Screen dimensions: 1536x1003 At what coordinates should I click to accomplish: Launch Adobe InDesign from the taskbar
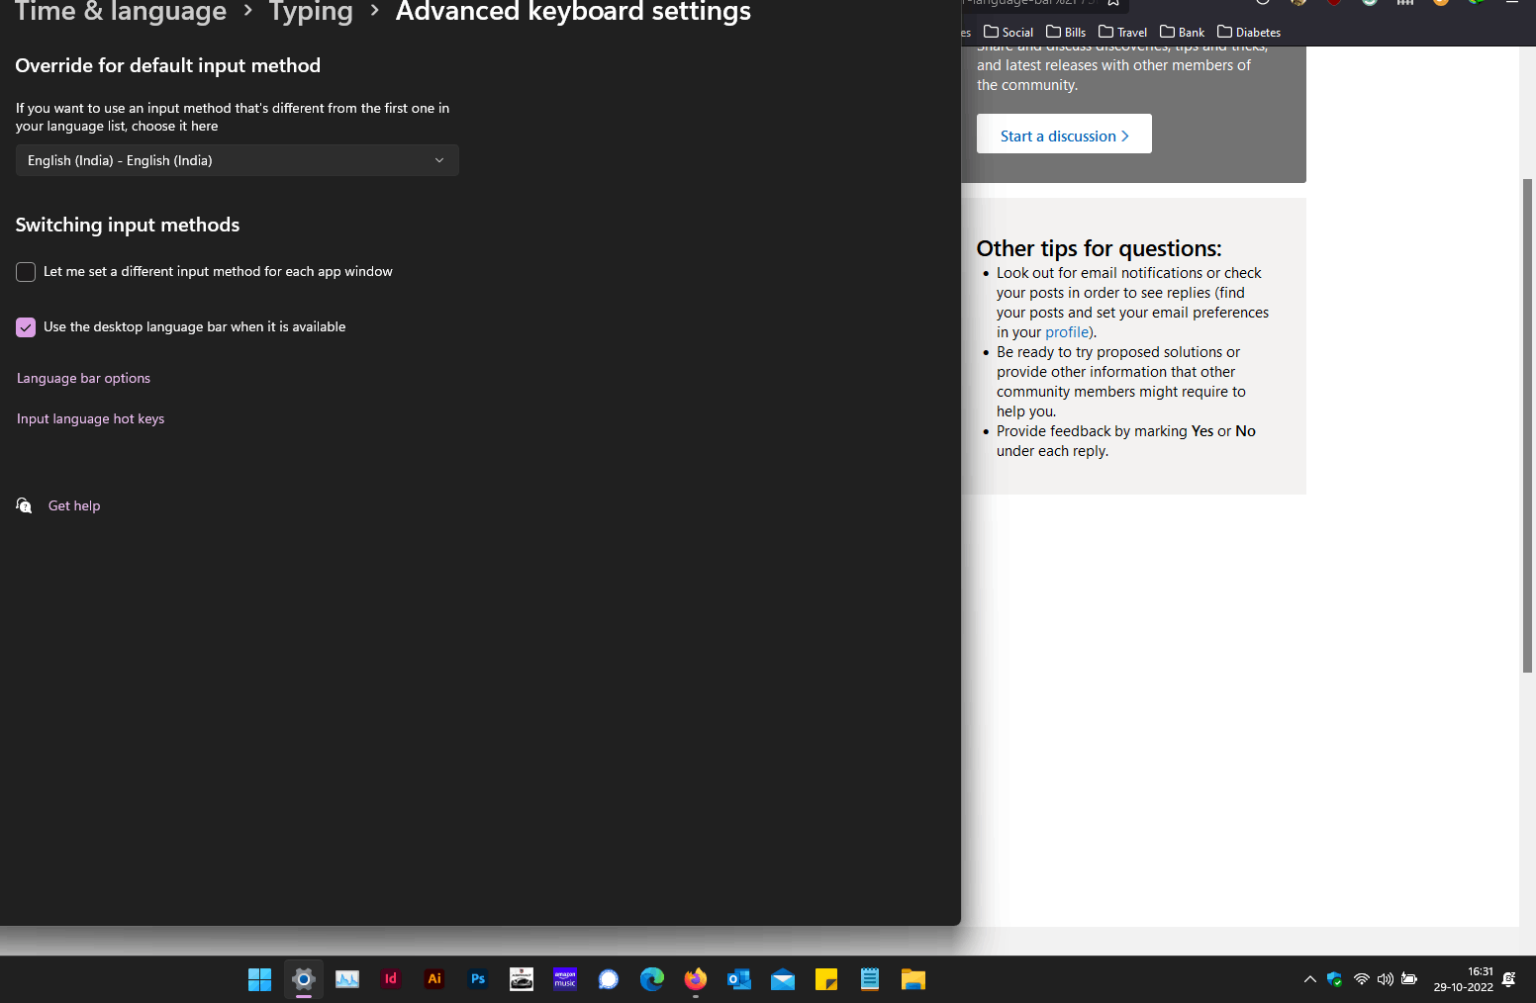391,979
